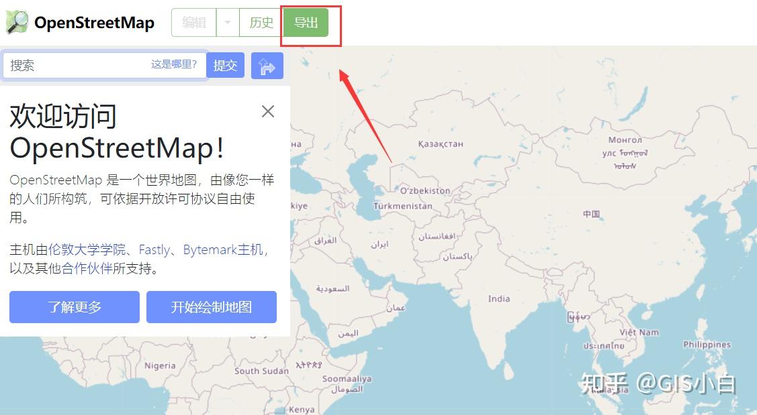The width and height of the screenshot is (757, 415).
Task: Click inside the 搜索 search input field
Action: (x=81, y=65)
